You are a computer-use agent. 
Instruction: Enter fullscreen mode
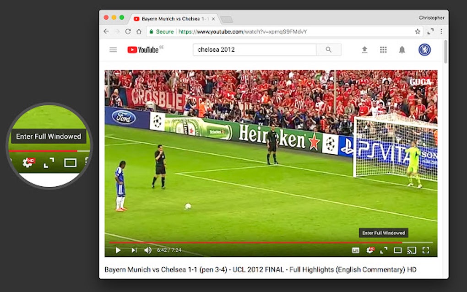point(425,250)
